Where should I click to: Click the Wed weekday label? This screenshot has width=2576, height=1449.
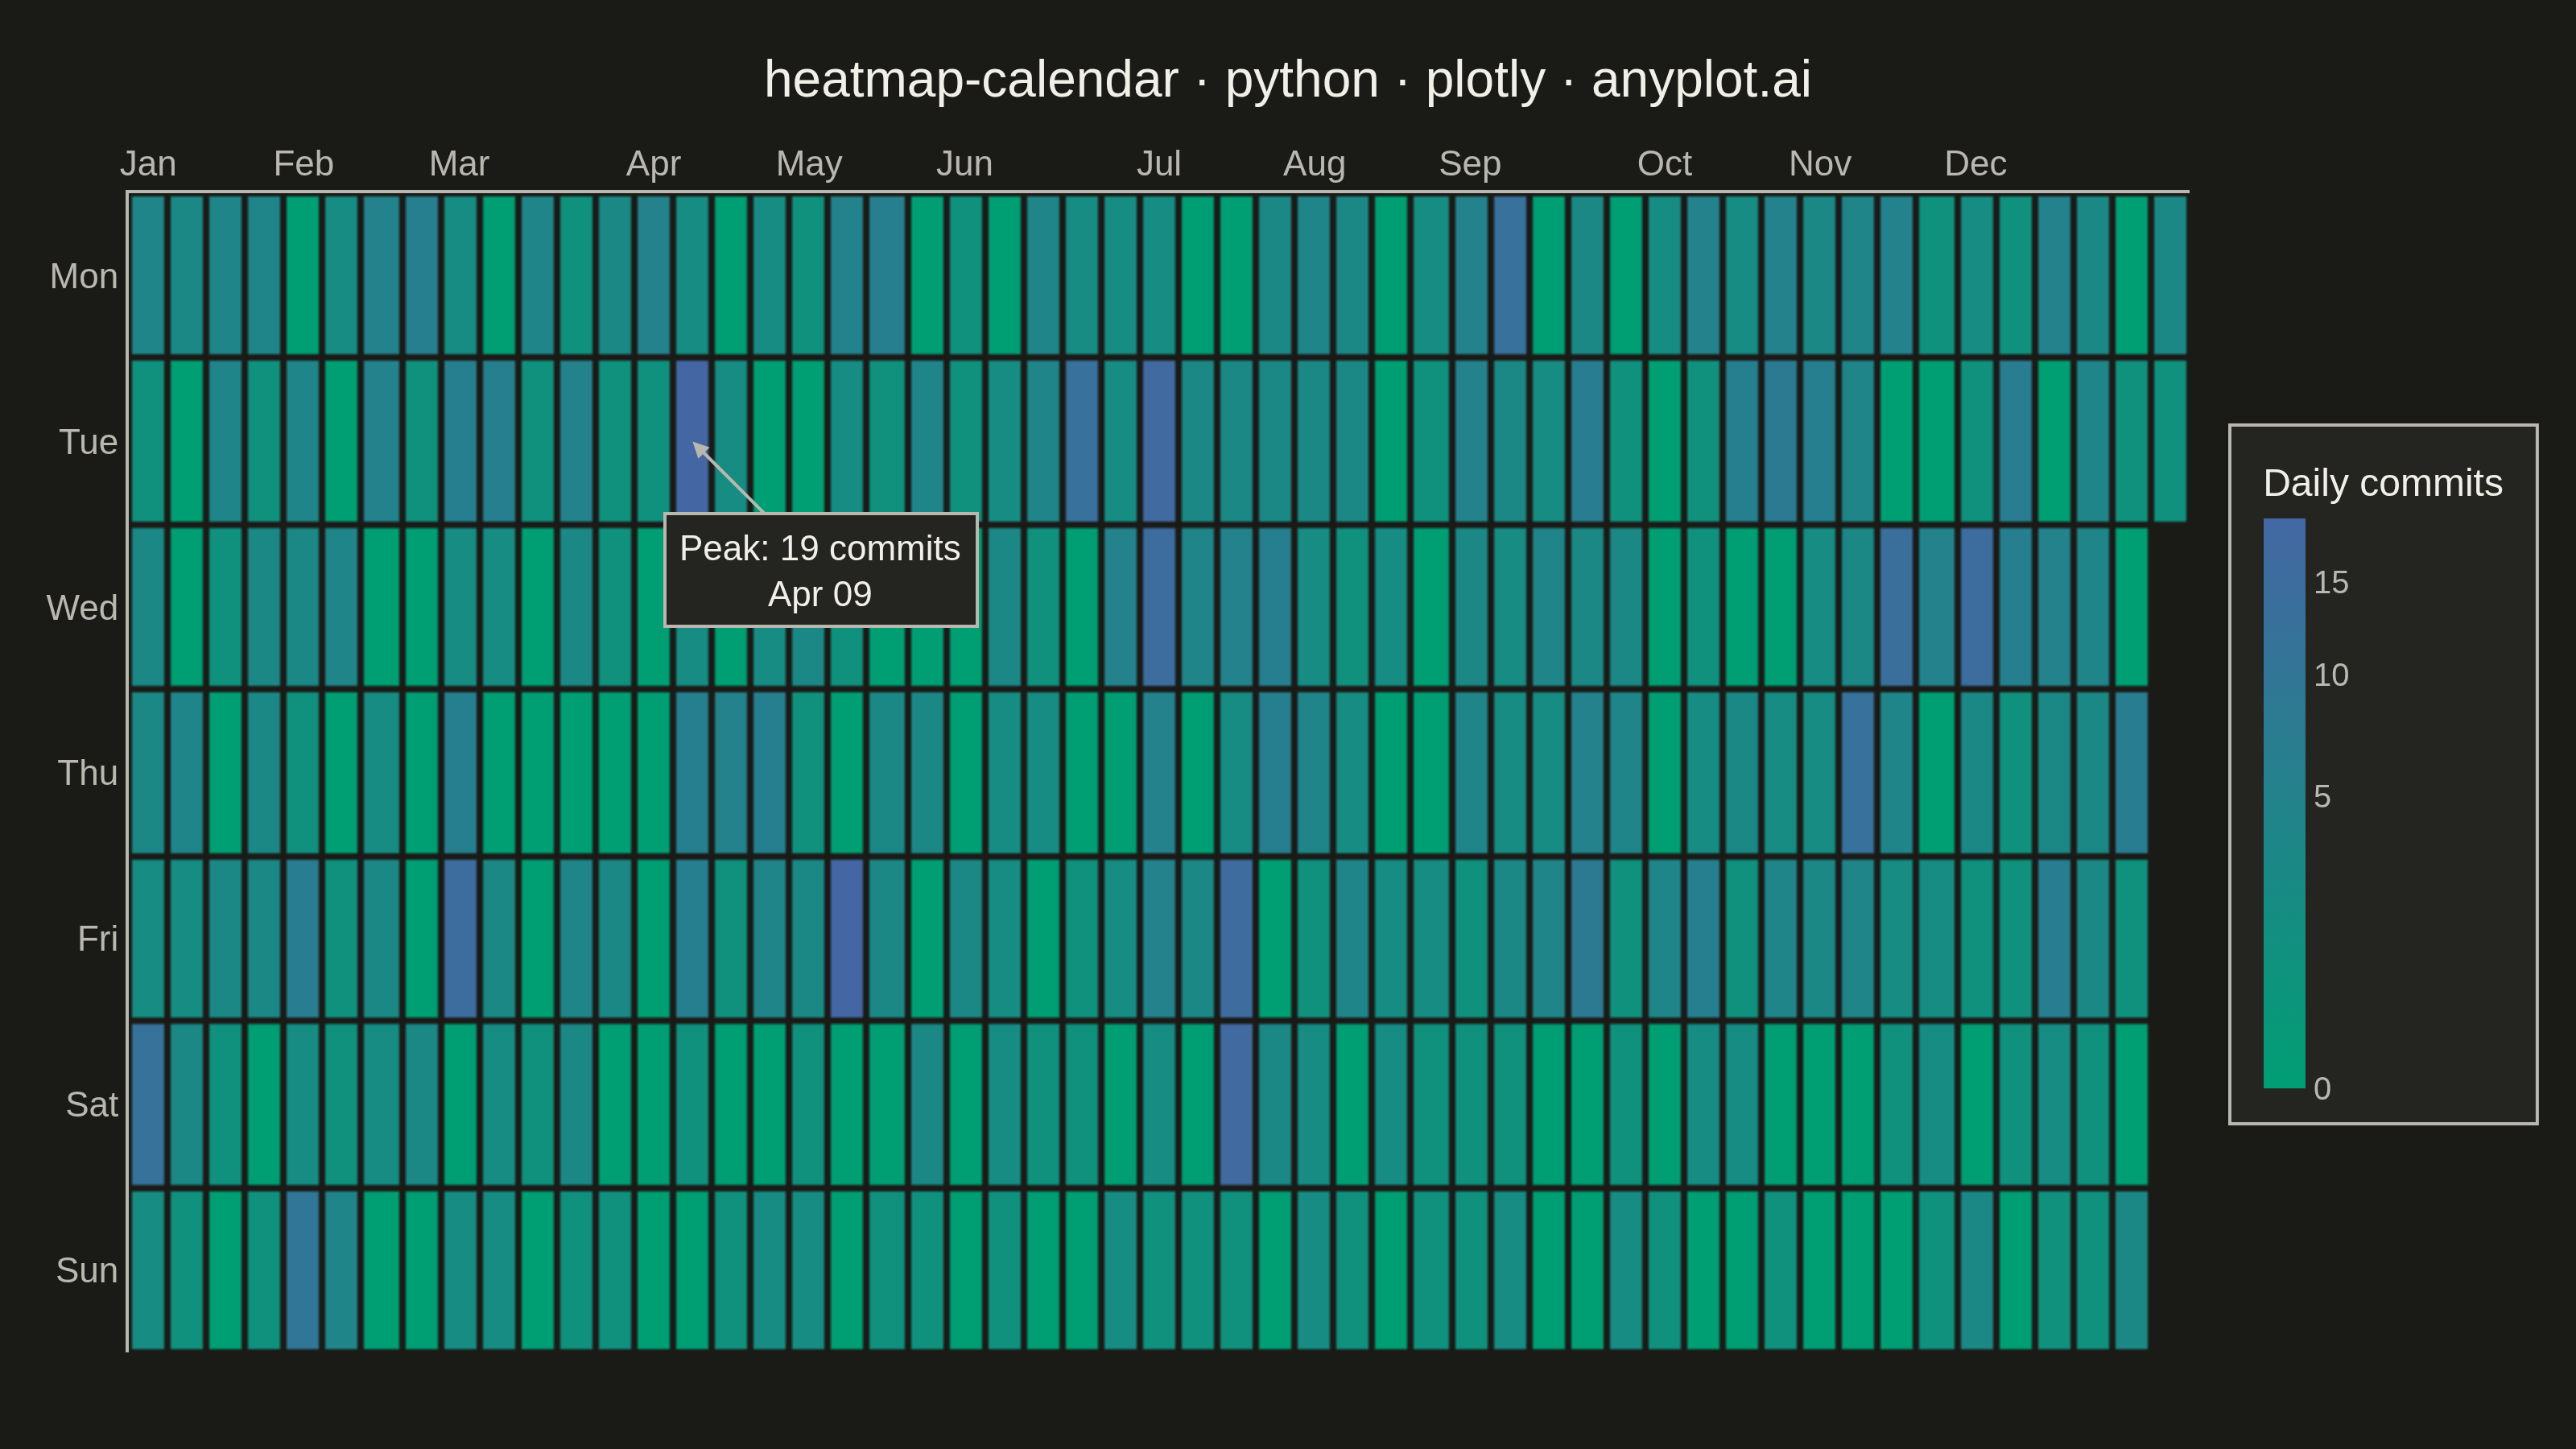(82, 607)
